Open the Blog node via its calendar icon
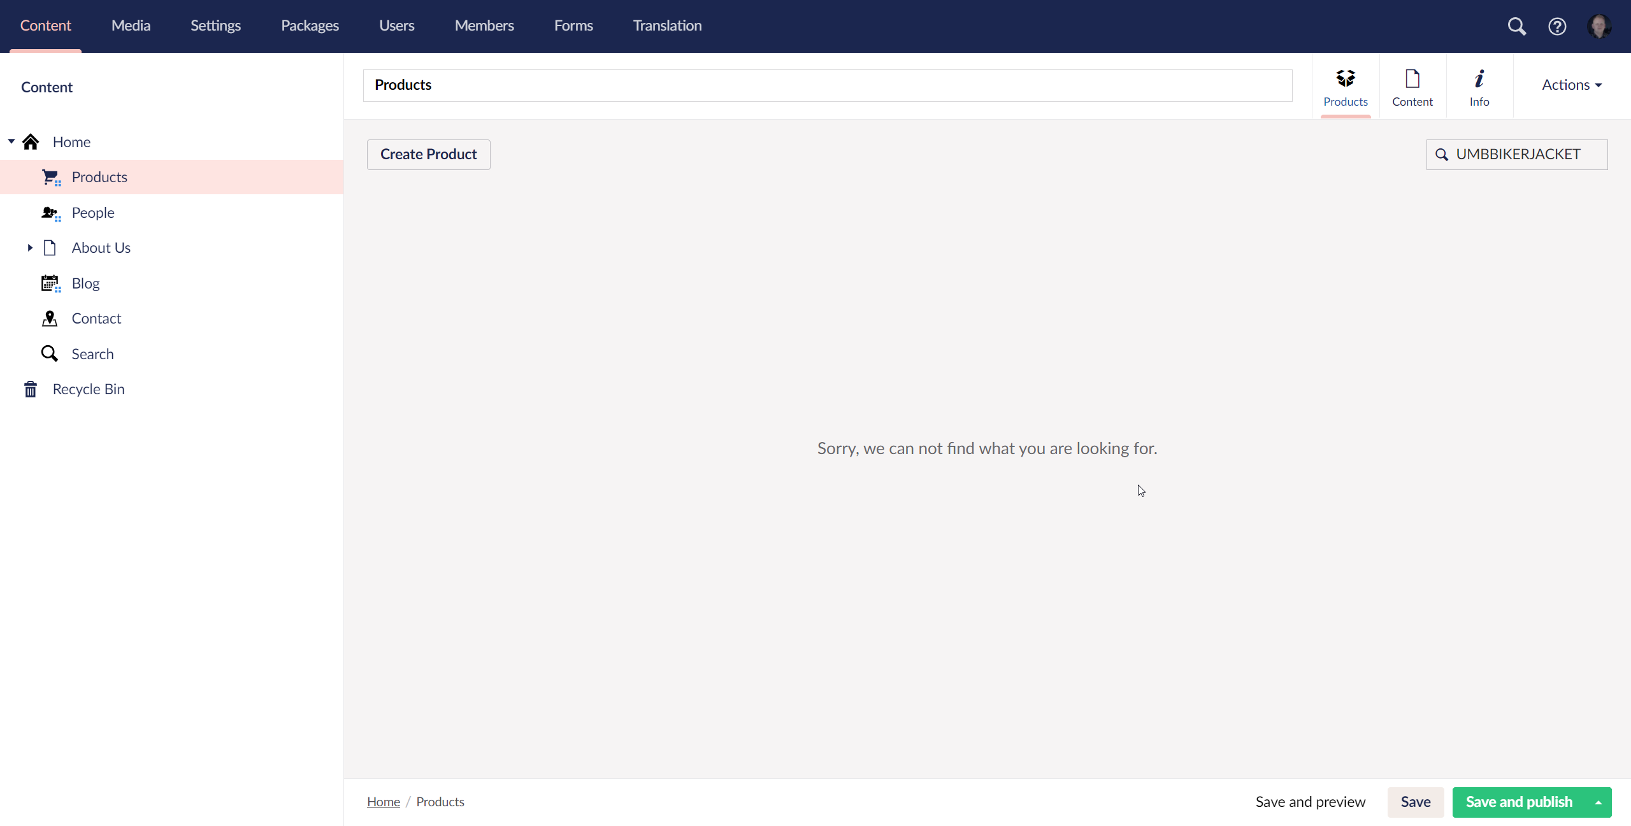Image resolution: width=1631 pixels, height=826 pixels. (x=50, y=283)
